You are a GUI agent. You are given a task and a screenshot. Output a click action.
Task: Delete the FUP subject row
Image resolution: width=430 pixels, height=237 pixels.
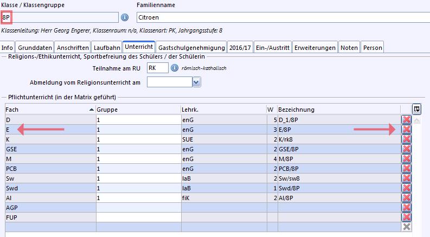407,217
